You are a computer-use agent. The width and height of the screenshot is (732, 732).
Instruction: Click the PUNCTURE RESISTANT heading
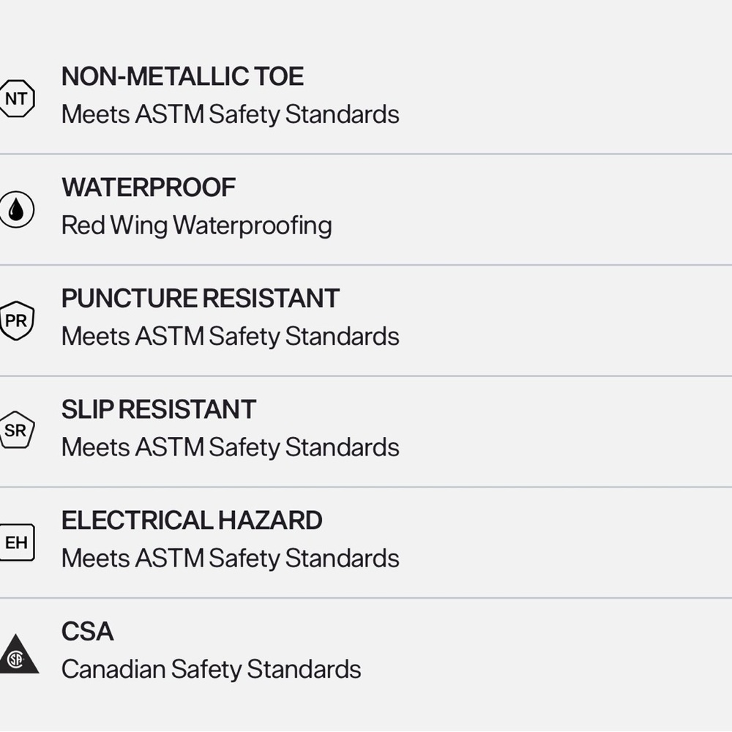(x=200, y=298)
